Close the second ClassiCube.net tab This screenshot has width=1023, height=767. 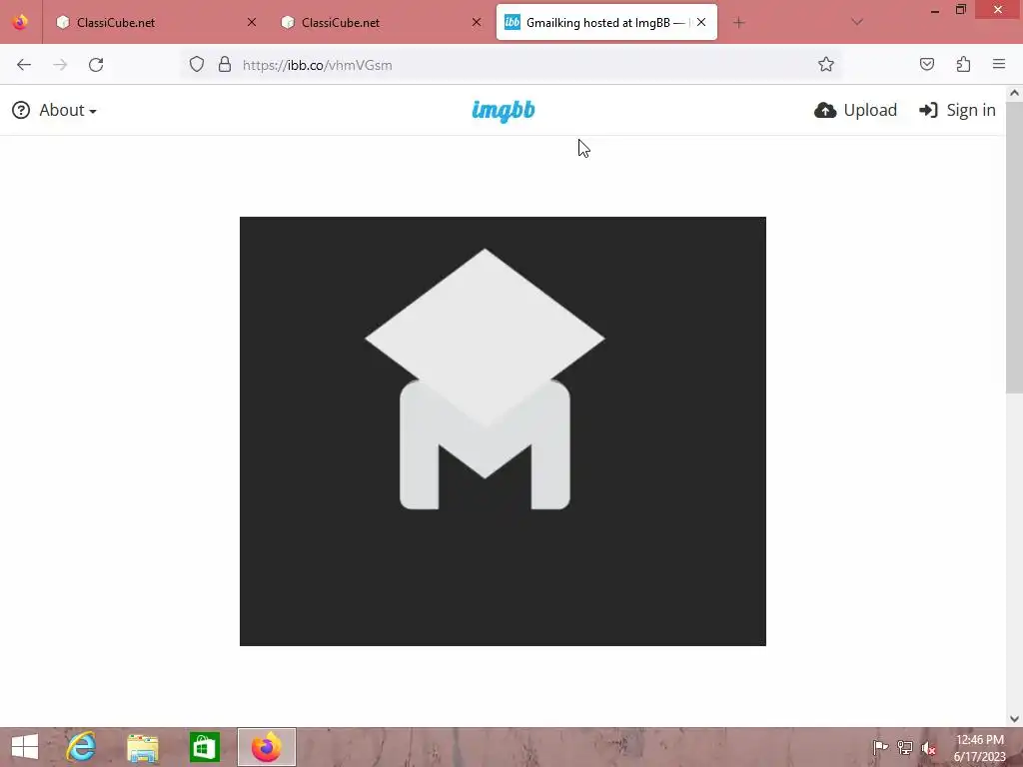[x=477, y=22]
